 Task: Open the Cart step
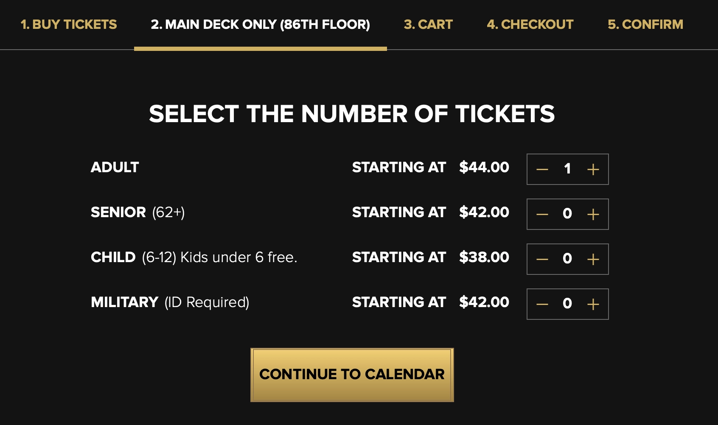428,25
